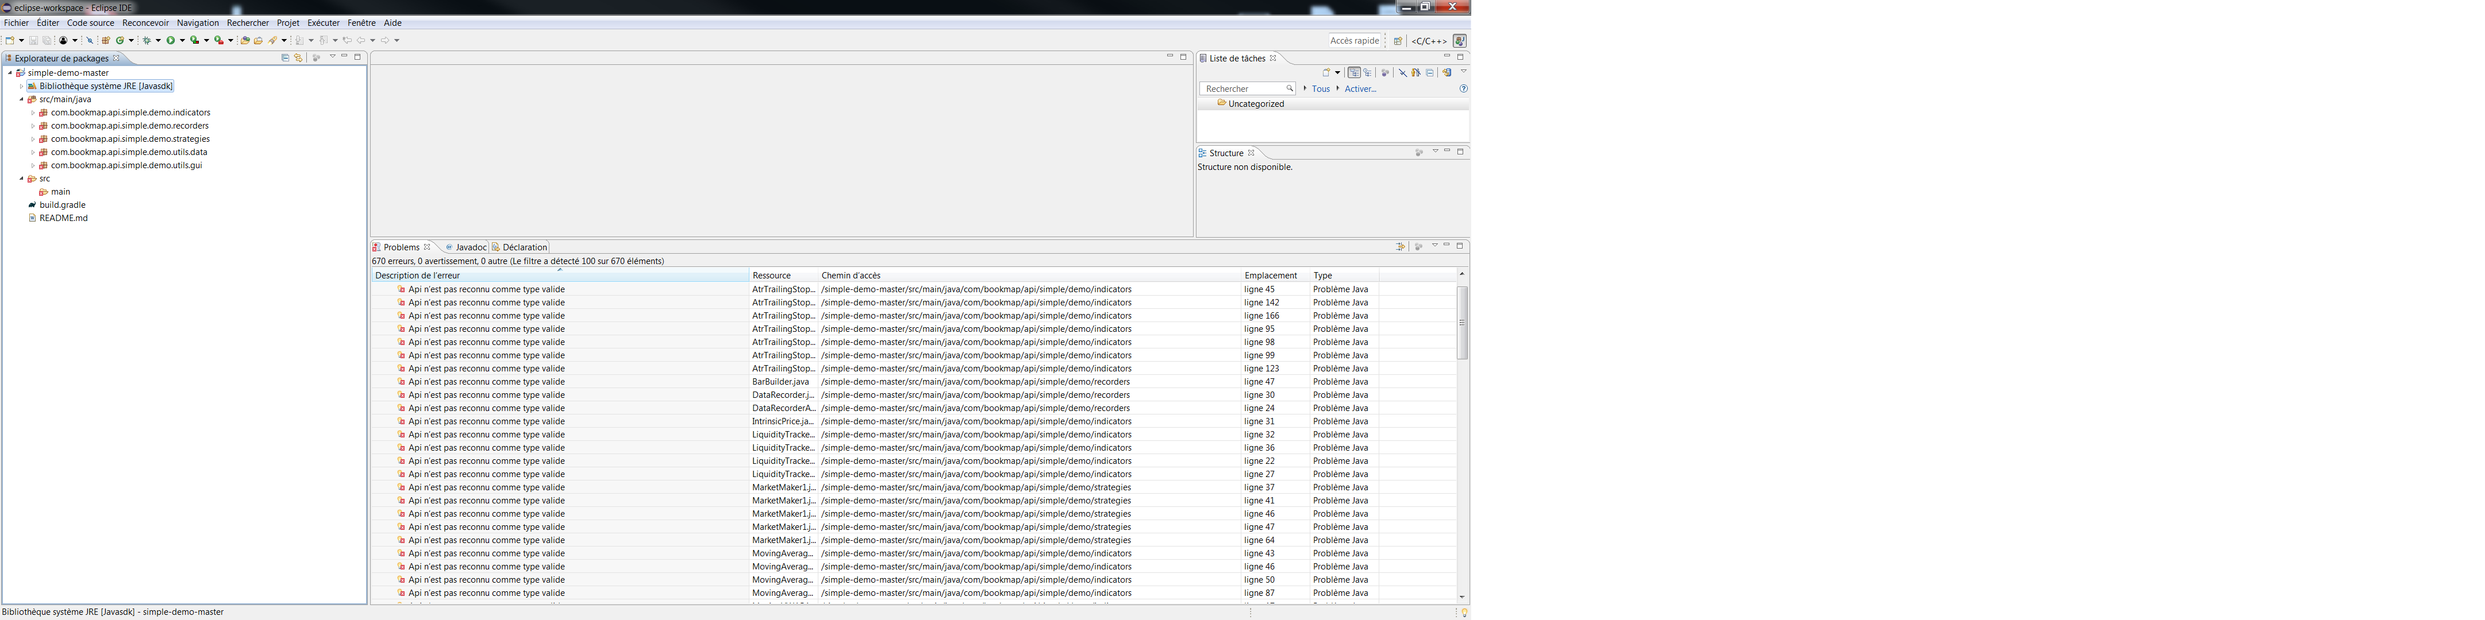Collapse all nodes in Explorateur de packages

point(284,58)
